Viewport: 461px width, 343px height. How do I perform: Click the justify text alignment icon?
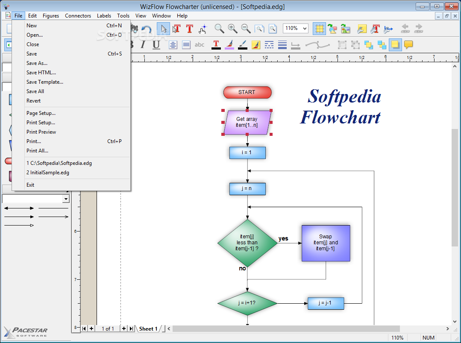tap(186, 45)
